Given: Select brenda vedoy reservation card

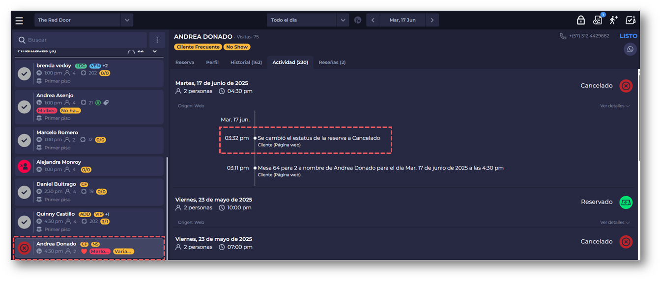Looking at the screenshot, I should [x=89, y=73].
